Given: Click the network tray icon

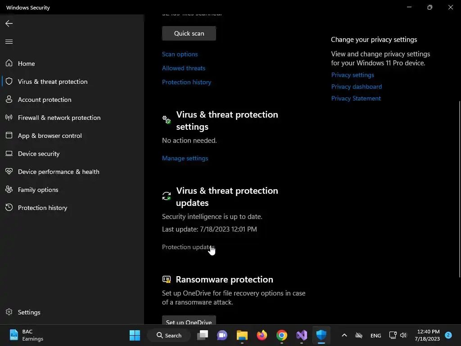Looking at the screenshot, I should (x=393, y=335).
